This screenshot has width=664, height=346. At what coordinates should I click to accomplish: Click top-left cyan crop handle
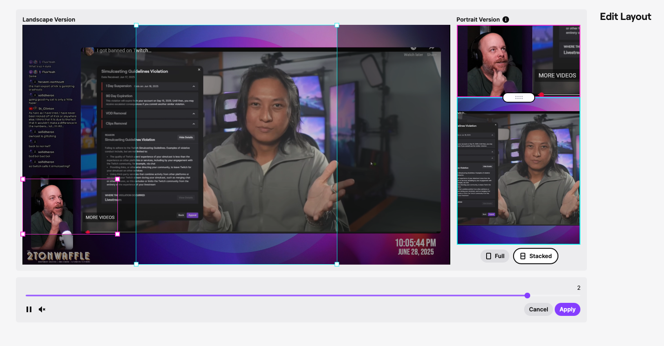pyautogui.click(x=136, y=25)
